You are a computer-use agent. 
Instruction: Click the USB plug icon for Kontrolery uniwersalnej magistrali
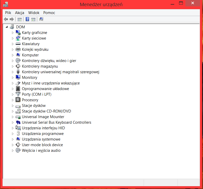pos(18,72)
